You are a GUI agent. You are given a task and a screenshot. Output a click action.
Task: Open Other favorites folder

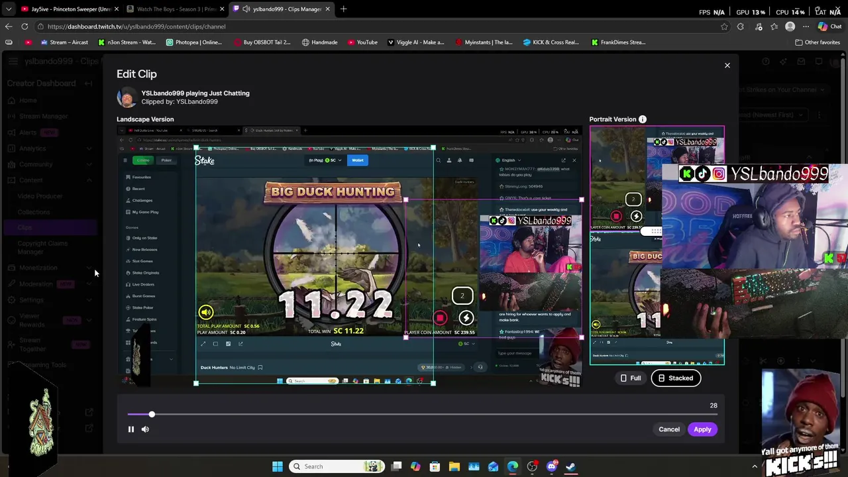click(818, 42)
